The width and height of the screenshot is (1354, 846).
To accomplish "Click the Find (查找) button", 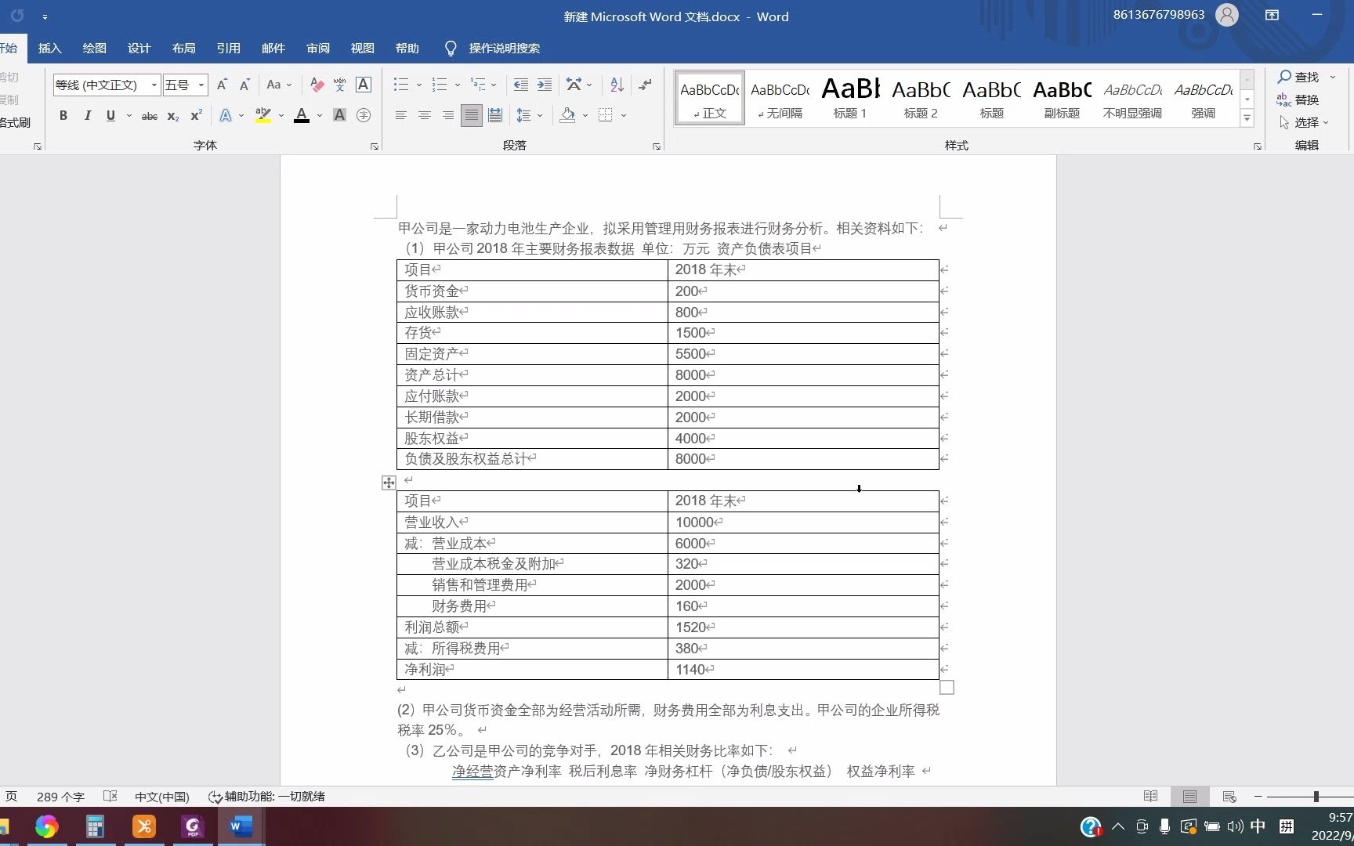I will [1299, 77].
